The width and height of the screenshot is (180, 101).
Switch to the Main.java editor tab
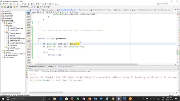119,10
